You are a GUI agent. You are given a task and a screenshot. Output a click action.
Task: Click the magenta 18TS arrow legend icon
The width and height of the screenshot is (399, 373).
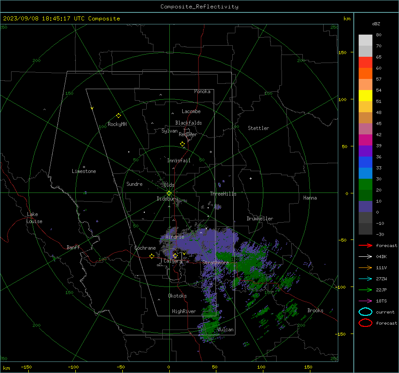click(365, 301)
